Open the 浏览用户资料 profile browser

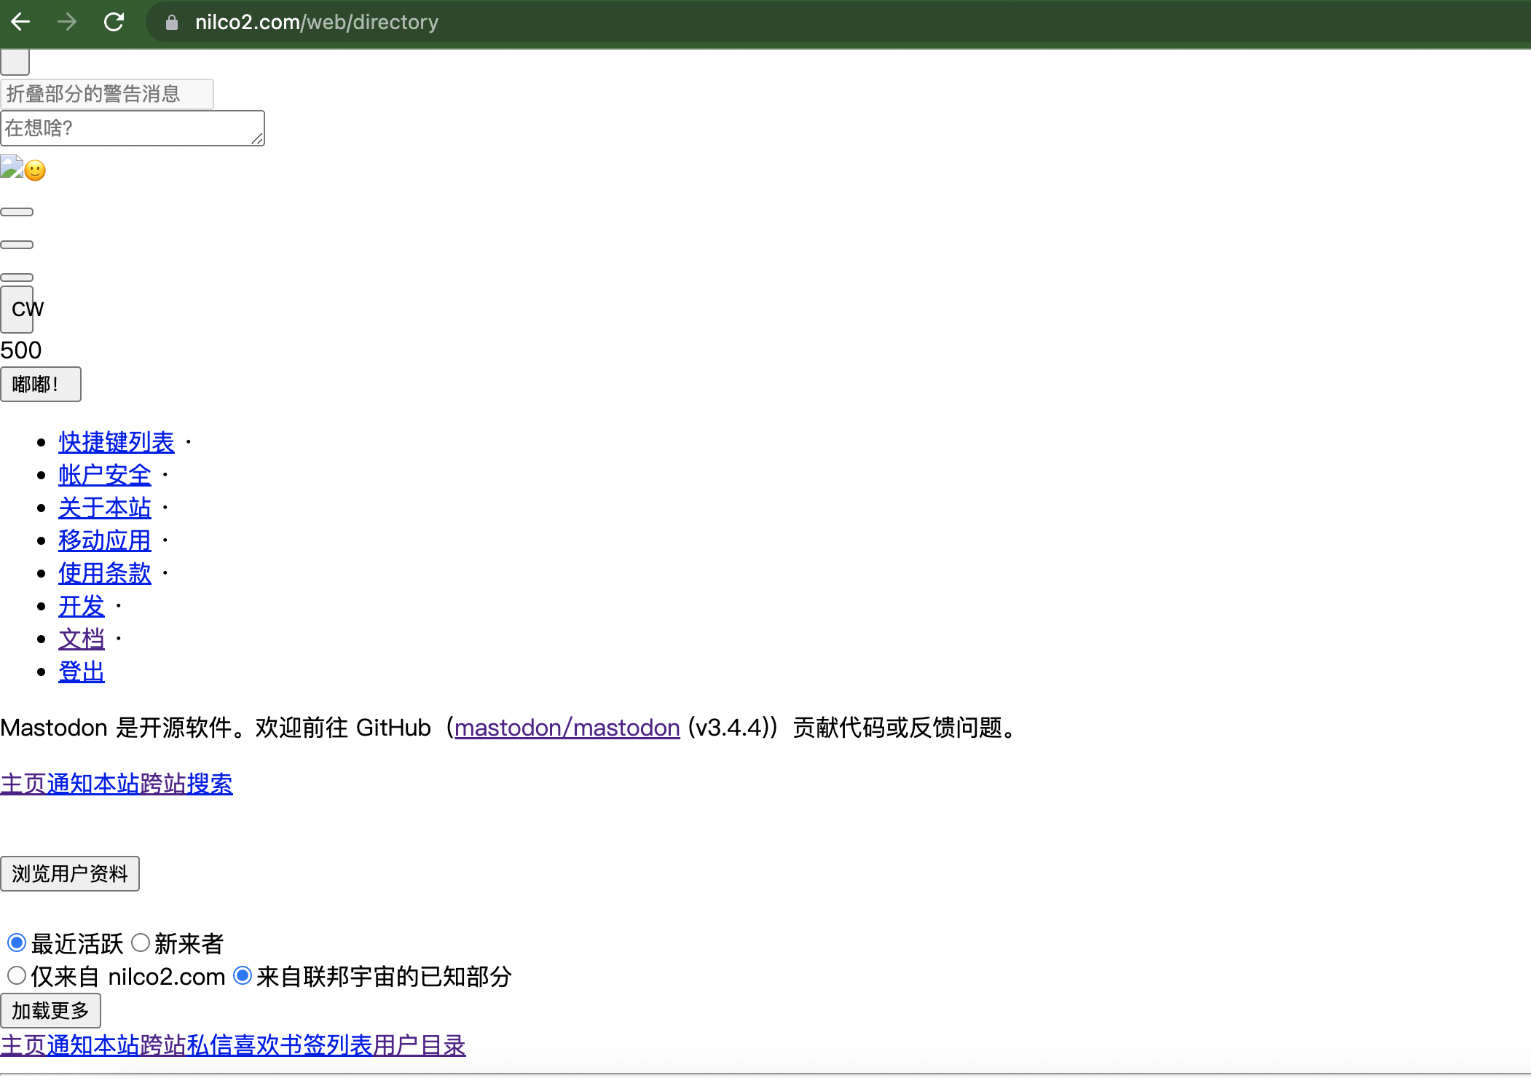70,873
